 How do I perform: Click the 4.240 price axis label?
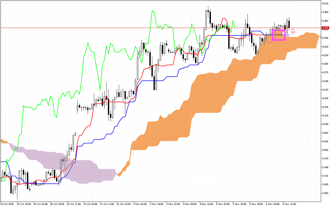[325, 81]
